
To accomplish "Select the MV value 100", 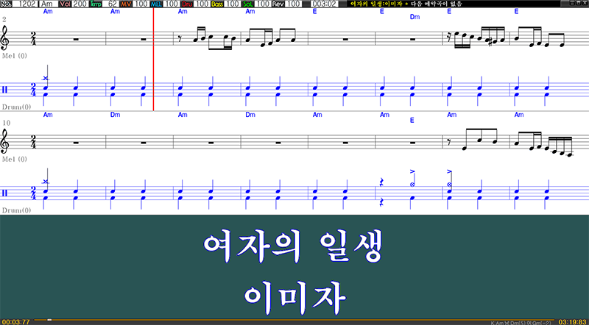I will pyautogui.click(x=141, y=4).
